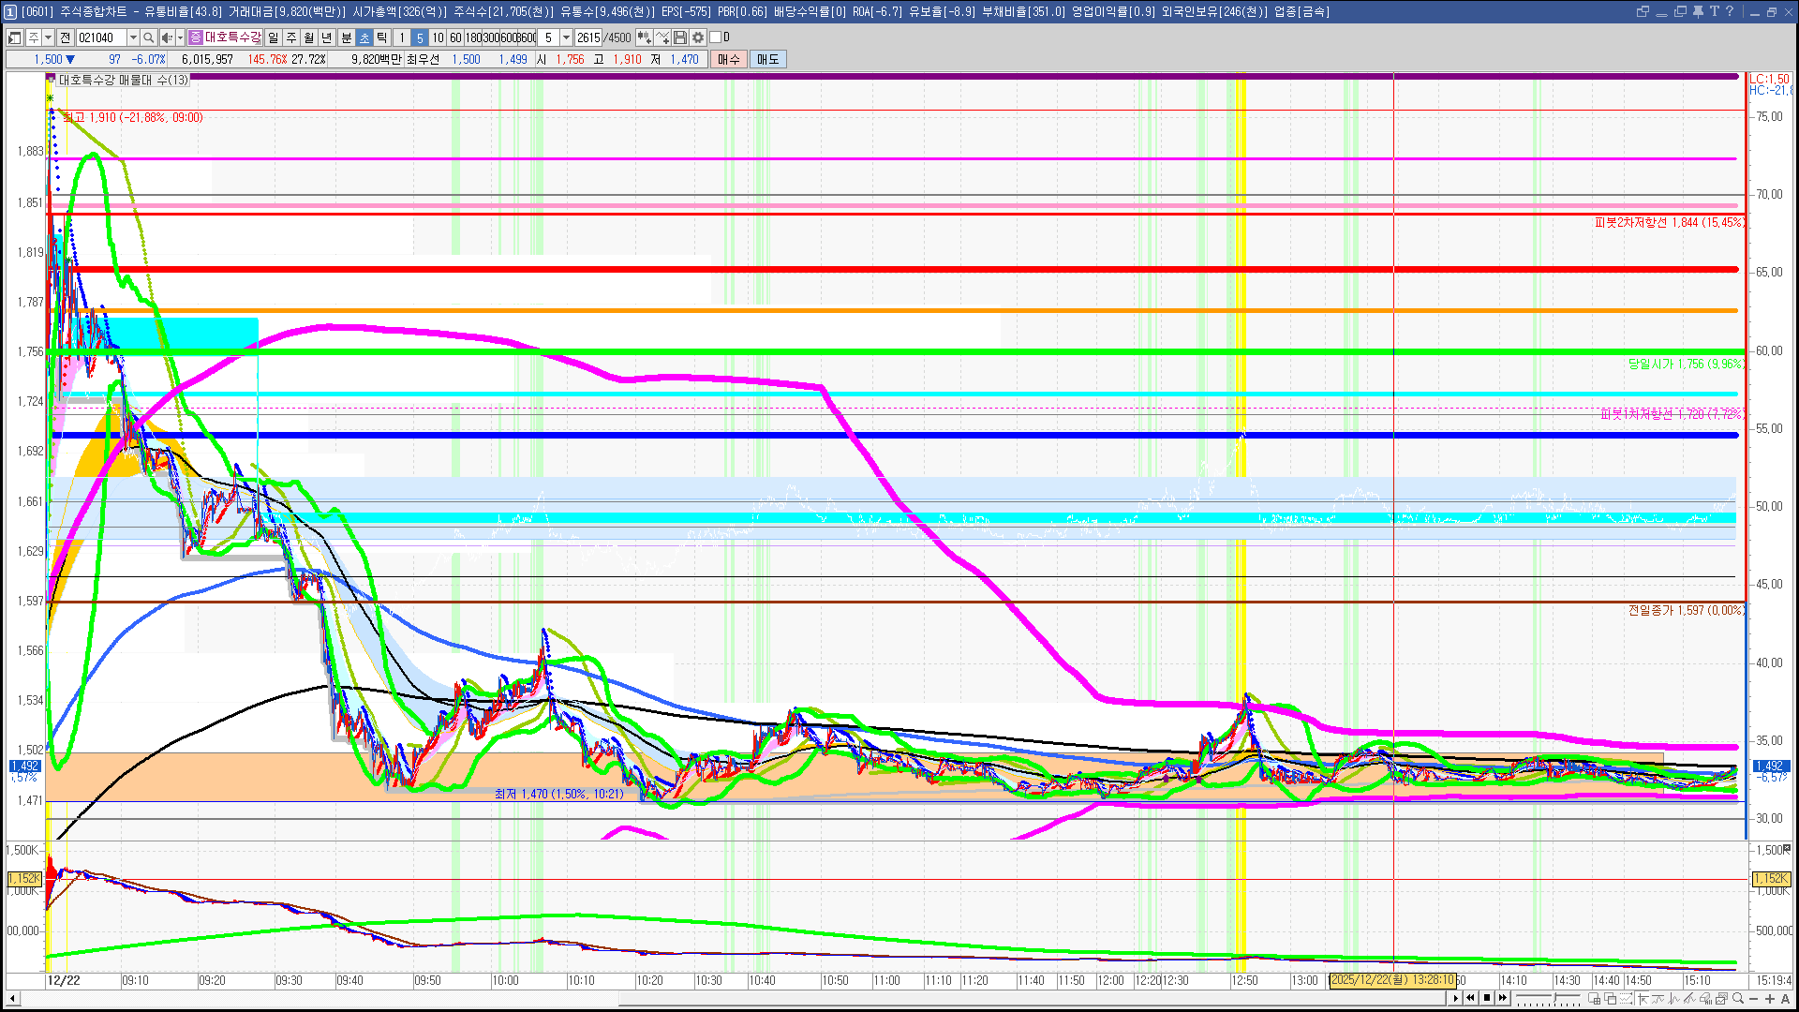Screen dimensions: 1799x1012
Task: Select the 10 interval tab
Action: [x=438, y=37]
